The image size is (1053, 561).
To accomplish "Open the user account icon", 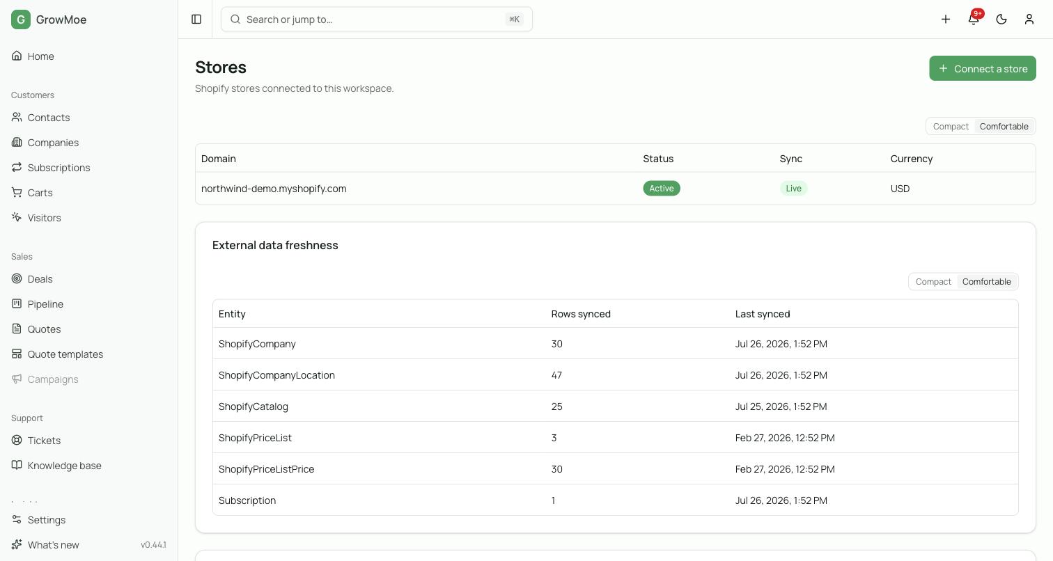I will pos(1029,19).
